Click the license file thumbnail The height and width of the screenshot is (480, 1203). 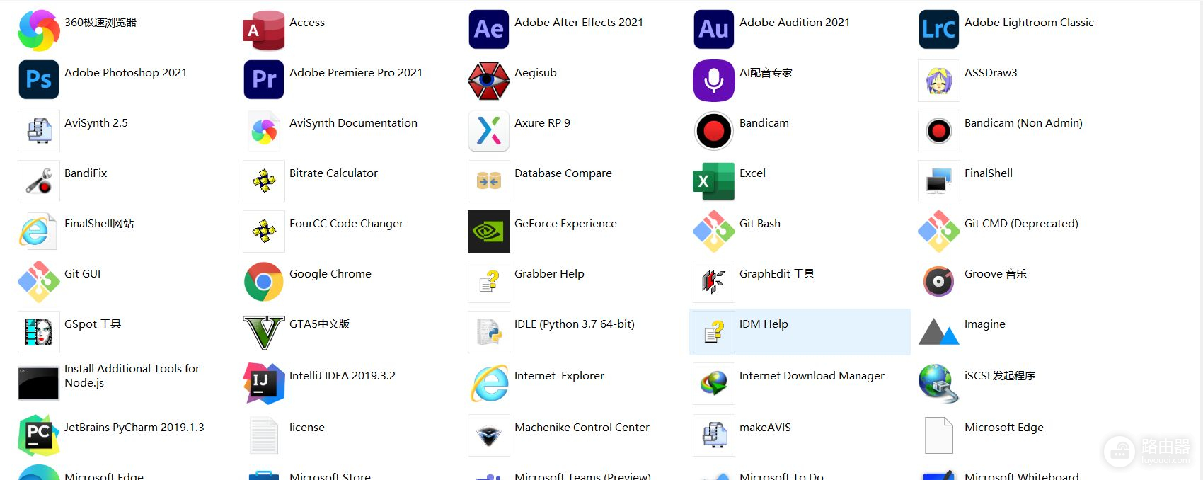click(264, 435)
